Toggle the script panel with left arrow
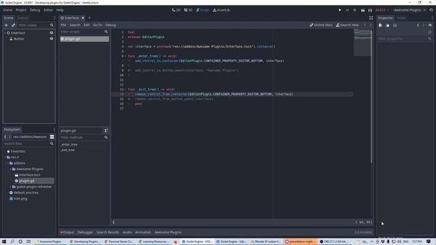 coord(114,223)
